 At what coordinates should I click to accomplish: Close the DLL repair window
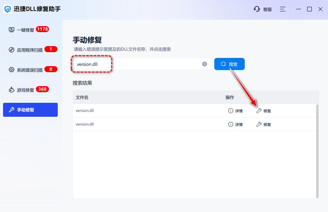(x=320, y=9)
